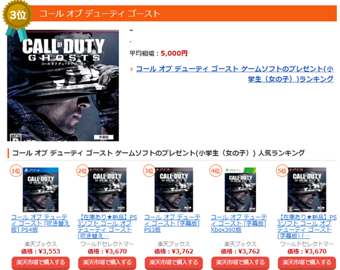Click the 5位 rank circle badge
340x270 pixels.
282,171
